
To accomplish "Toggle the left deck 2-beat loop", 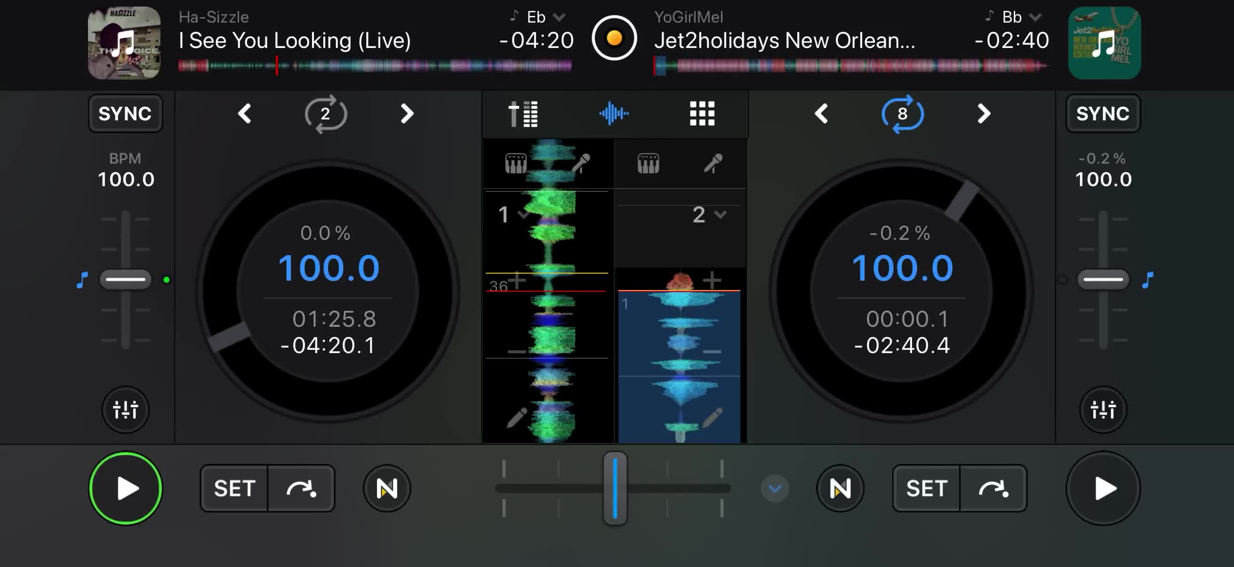I will coord(325,114).
